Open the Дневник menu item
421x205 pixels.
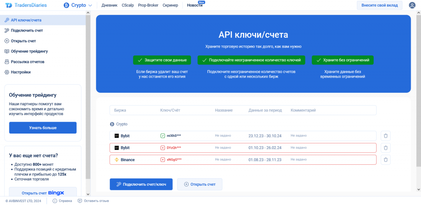(109, 5)
